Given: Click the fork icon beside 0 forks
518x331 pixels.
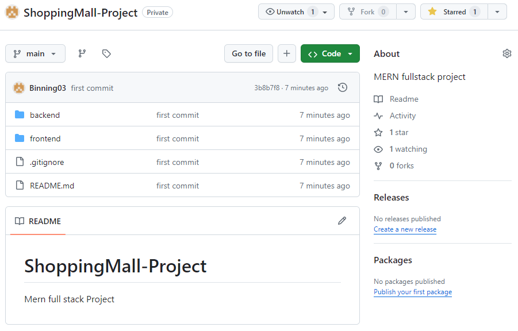Looking at the screenshot, I should pyautogui.click(x=378, y=166).
